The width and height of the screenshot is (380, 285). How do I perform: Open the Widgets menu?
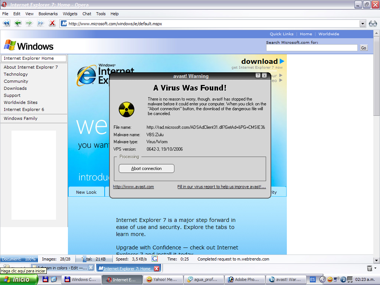point(70,14)
